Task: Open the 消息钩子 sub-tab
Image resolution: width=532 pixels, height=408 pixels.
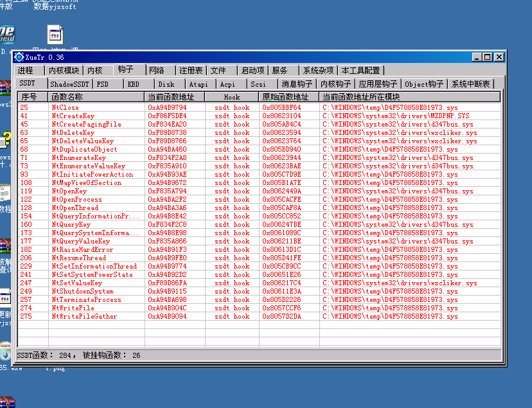Action: (x=297, y=84)
